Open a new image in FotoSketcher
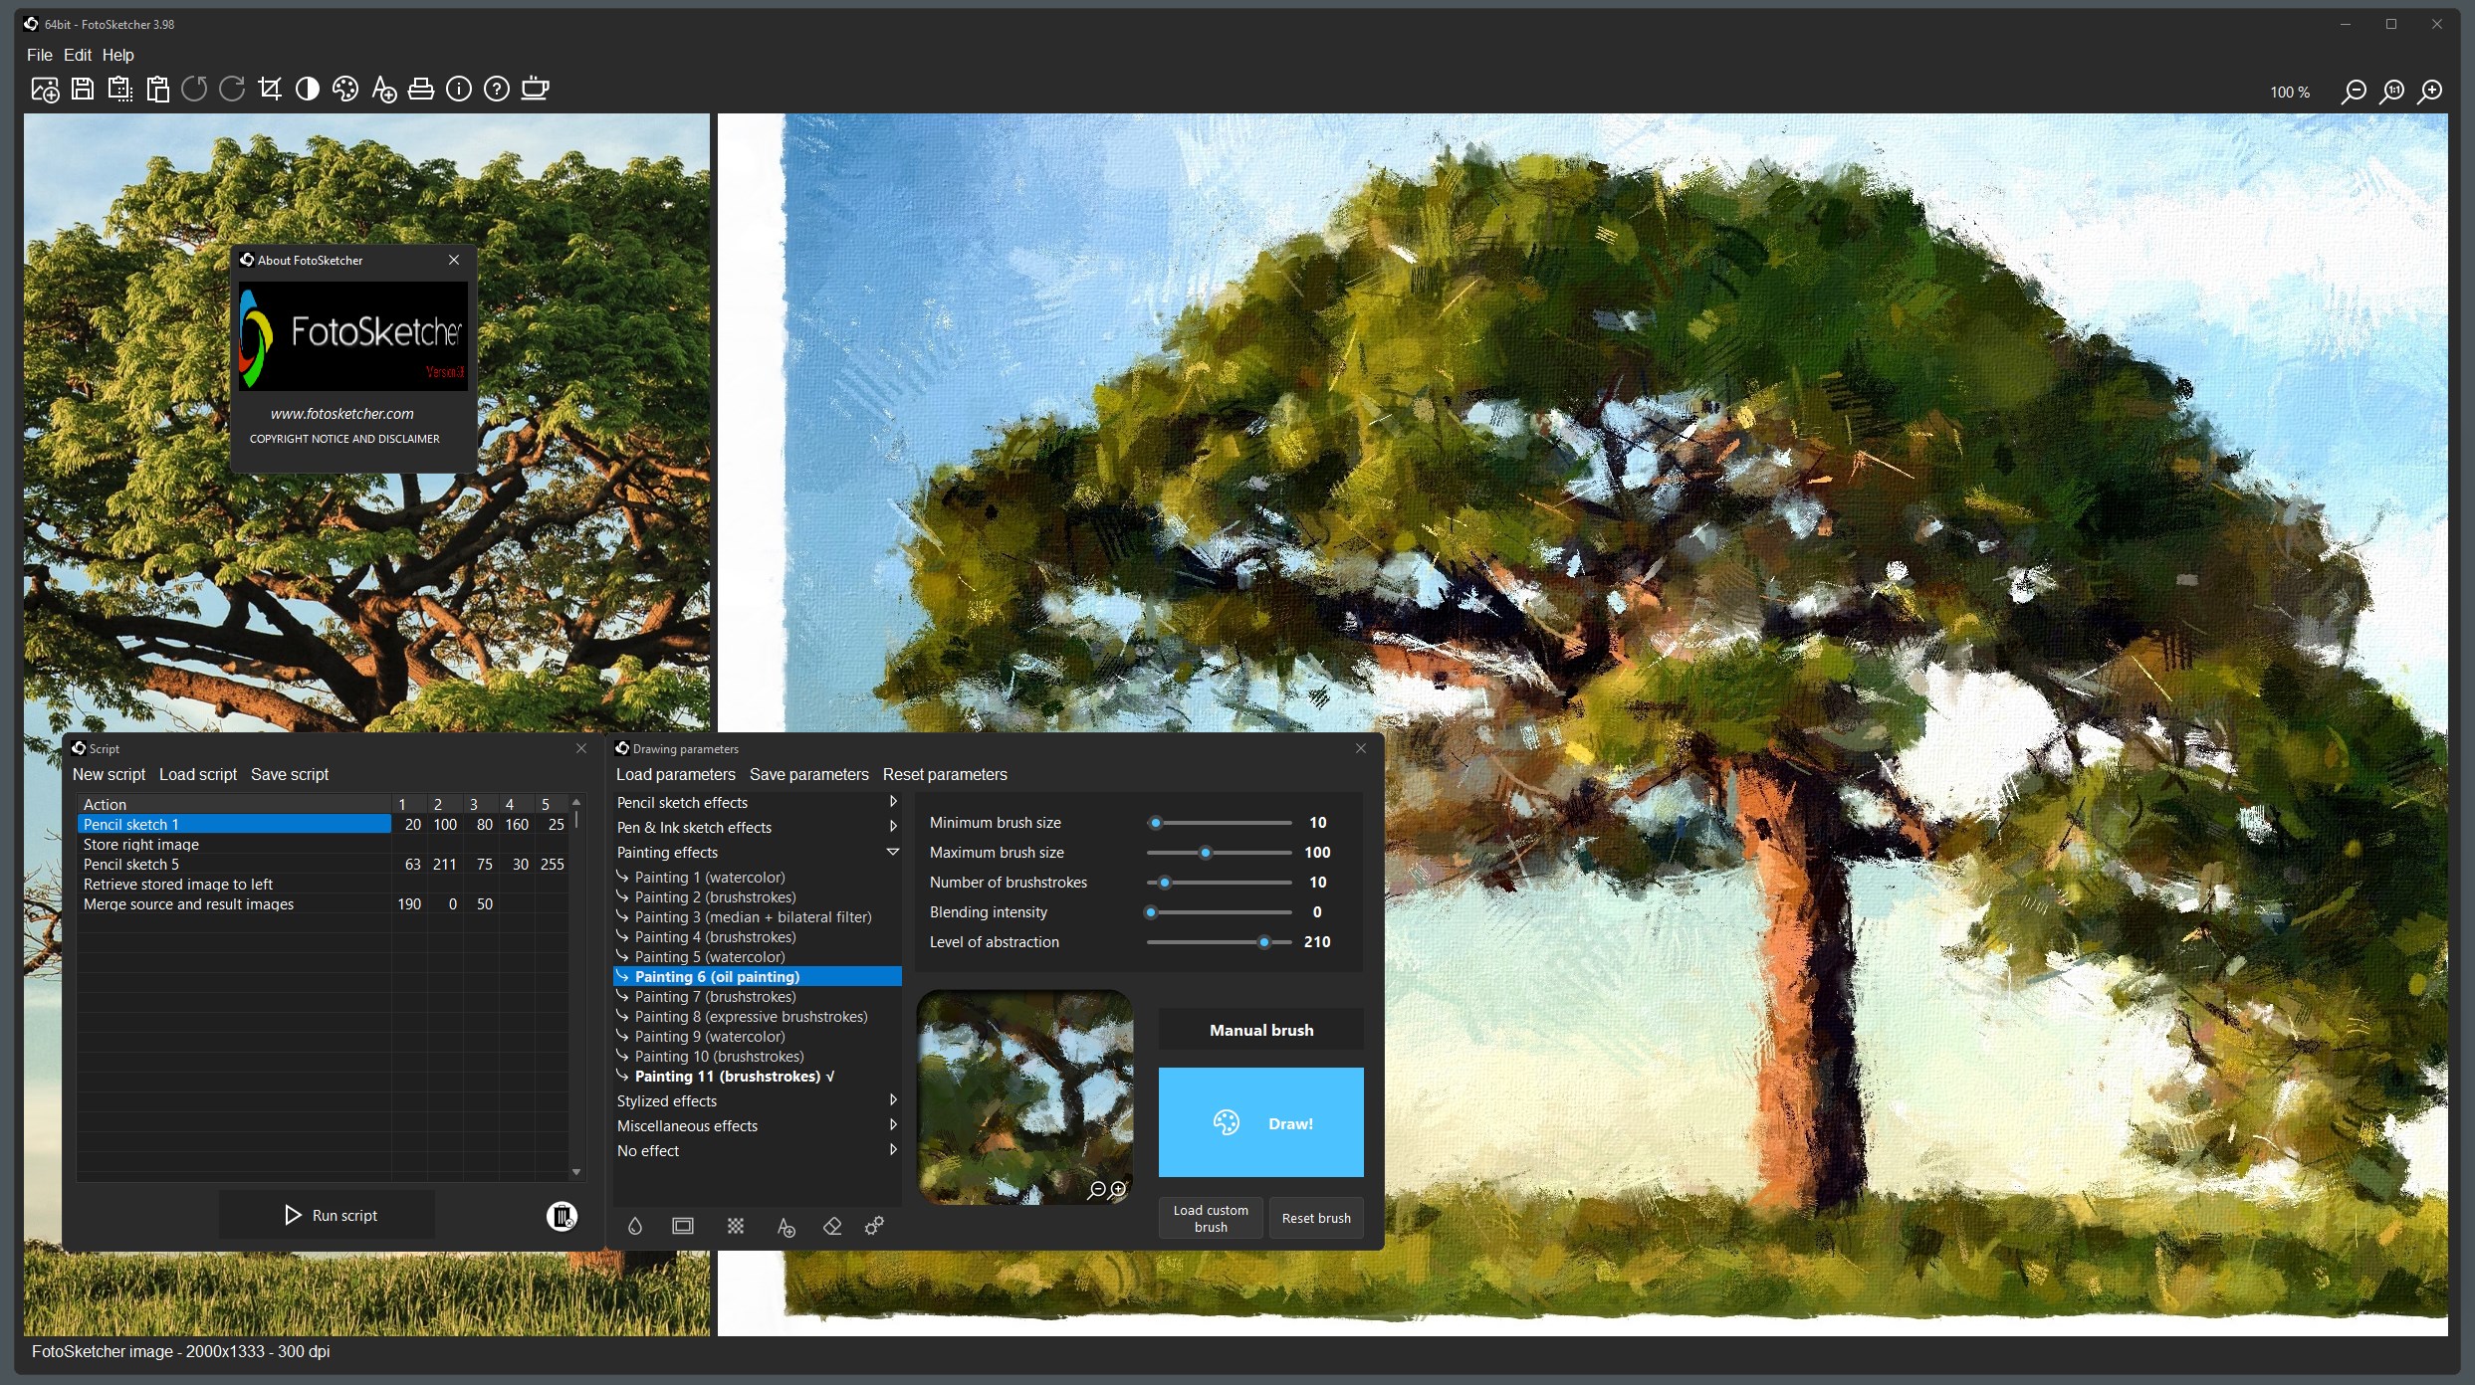Viewport: 2475px width, 1385px height. [44, 89]
